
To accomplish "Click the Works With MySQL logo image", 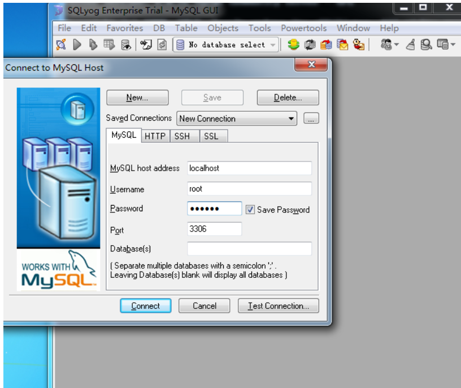I will click(59, 270).
